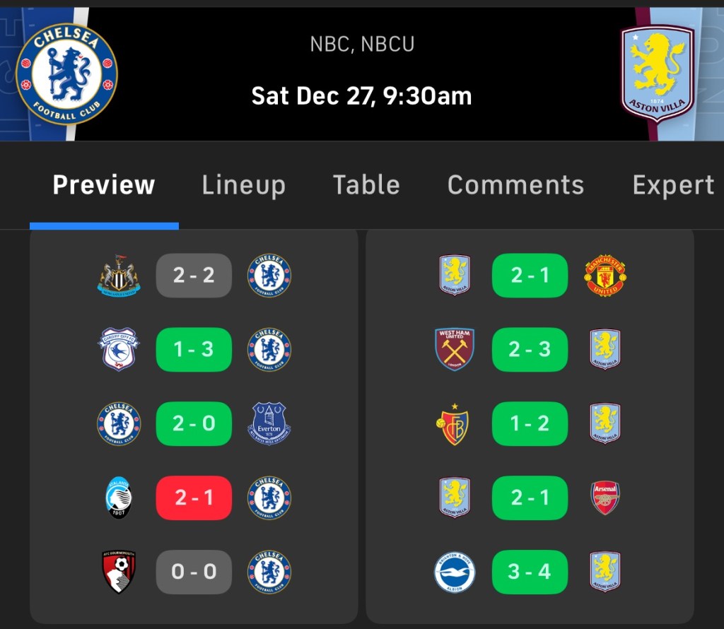This screenshot has height=629, width=724.
Task: Open the red 2-1 Atalanta loss result
Action: coord(194,498)
